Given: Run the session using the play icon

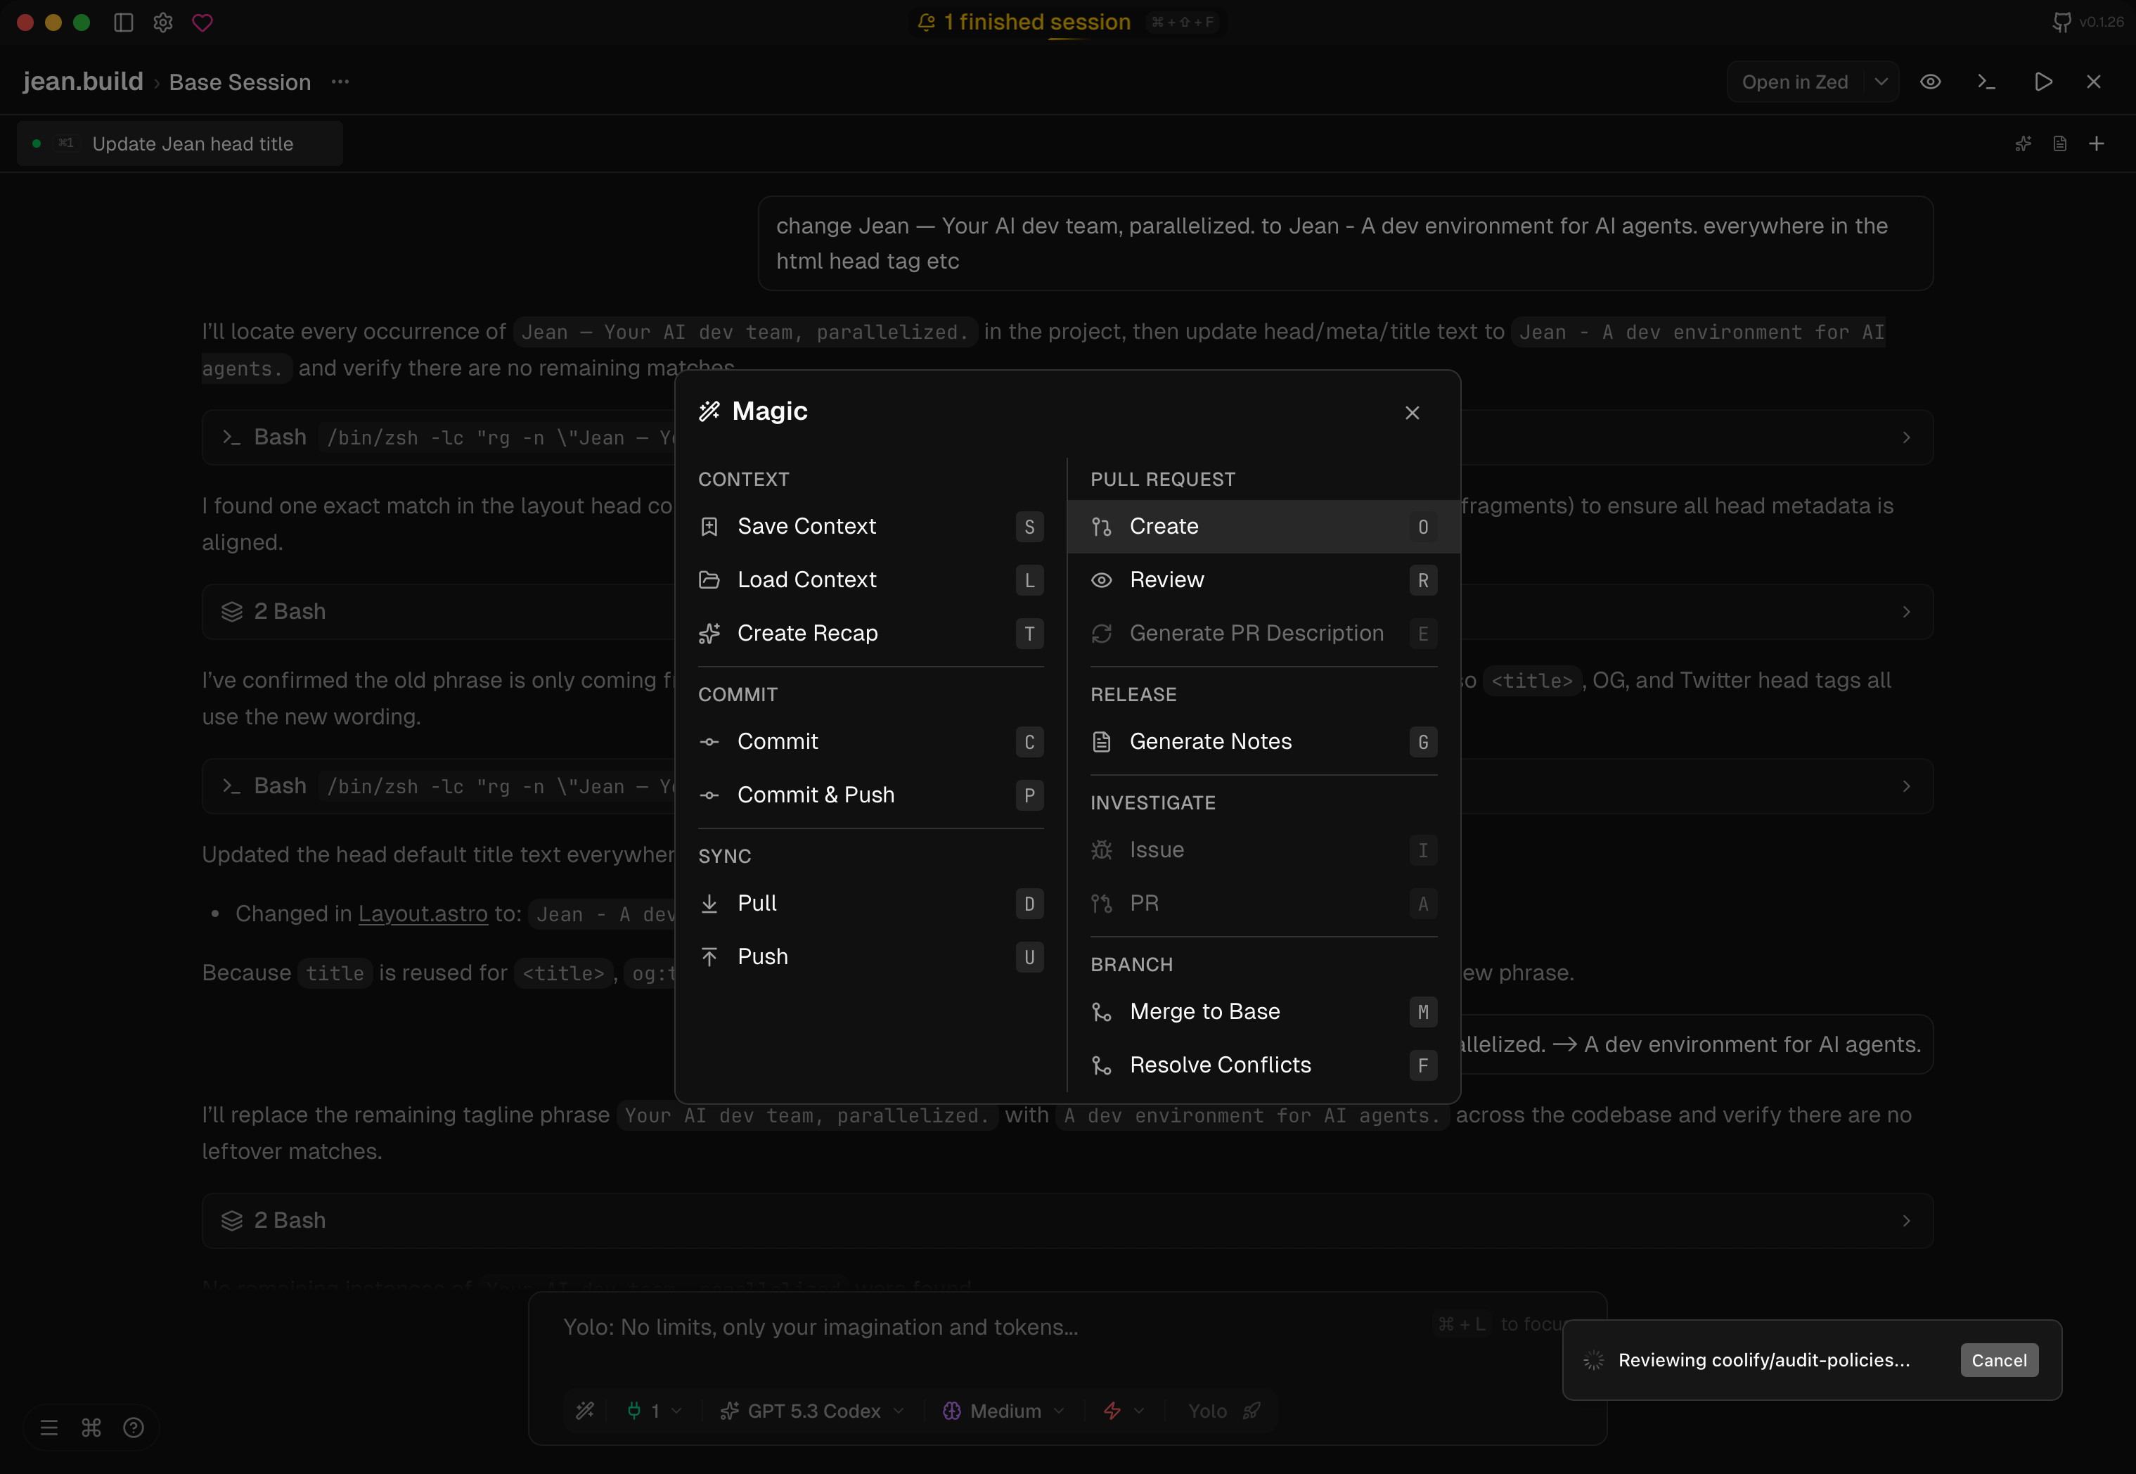Looking at the screenshot, I should coord(2042,82).
